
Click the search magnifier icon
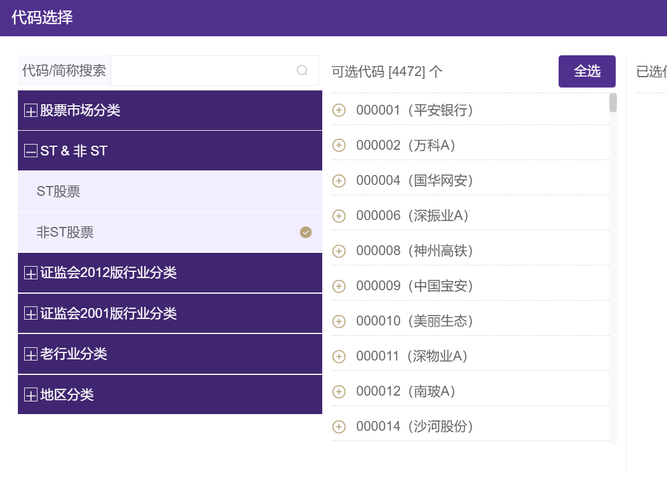302,70
